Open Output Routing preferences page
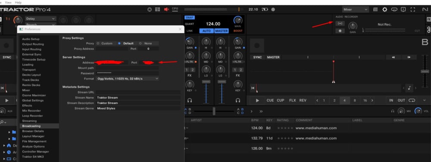The height and width of the screenshot is (162, 431). click(33, 44)
